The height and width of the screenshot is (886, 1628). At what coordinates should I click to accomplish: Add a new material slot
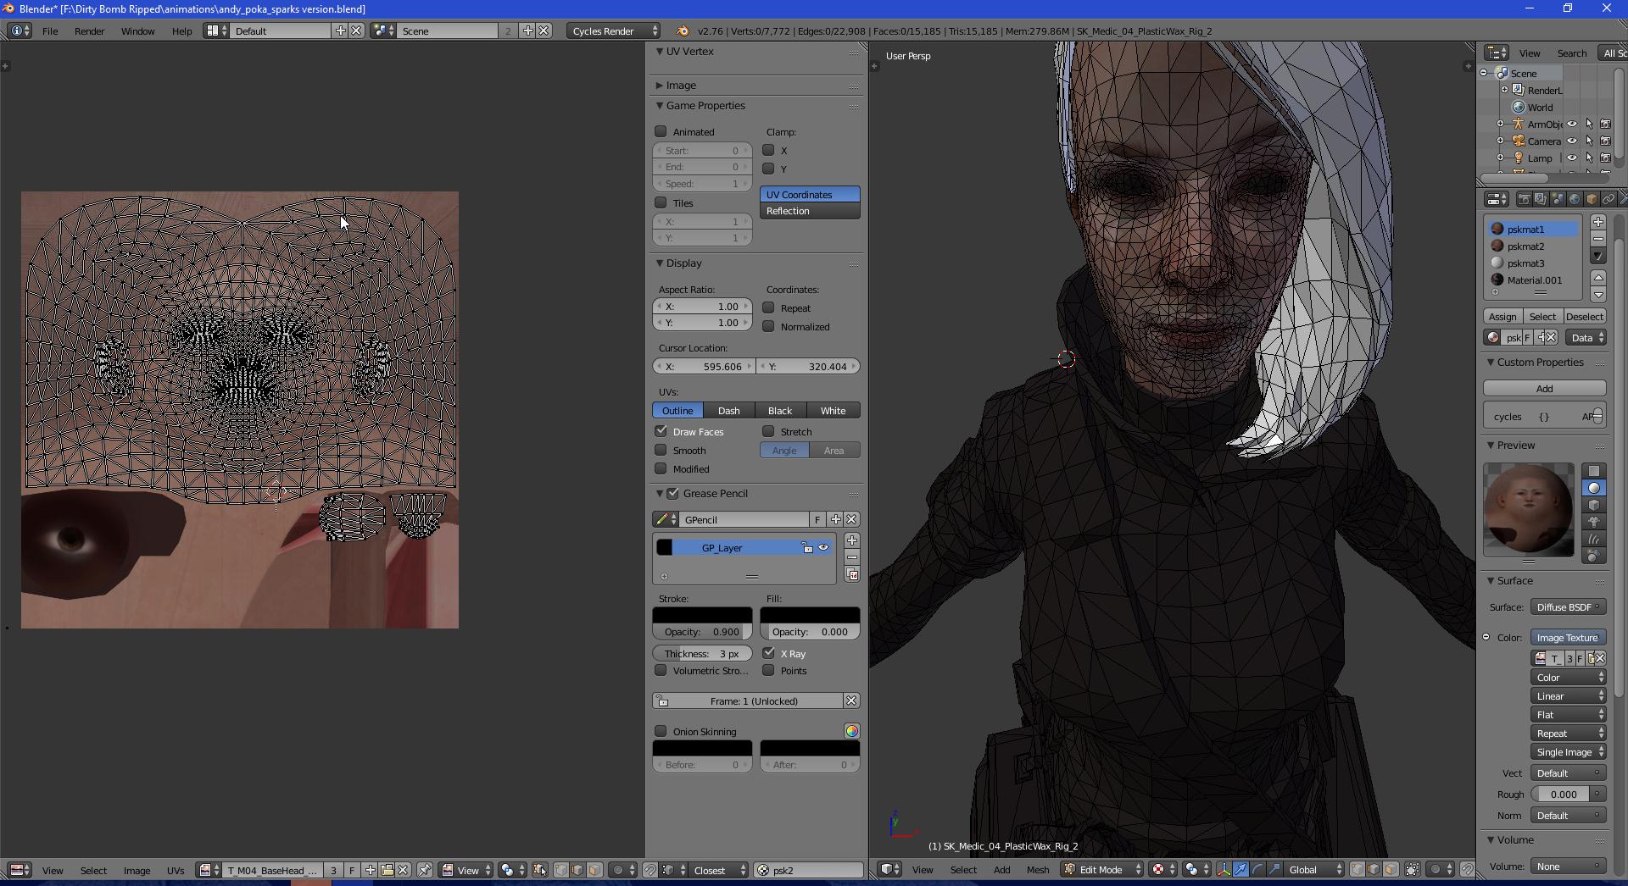click(x=1598, y=222)
